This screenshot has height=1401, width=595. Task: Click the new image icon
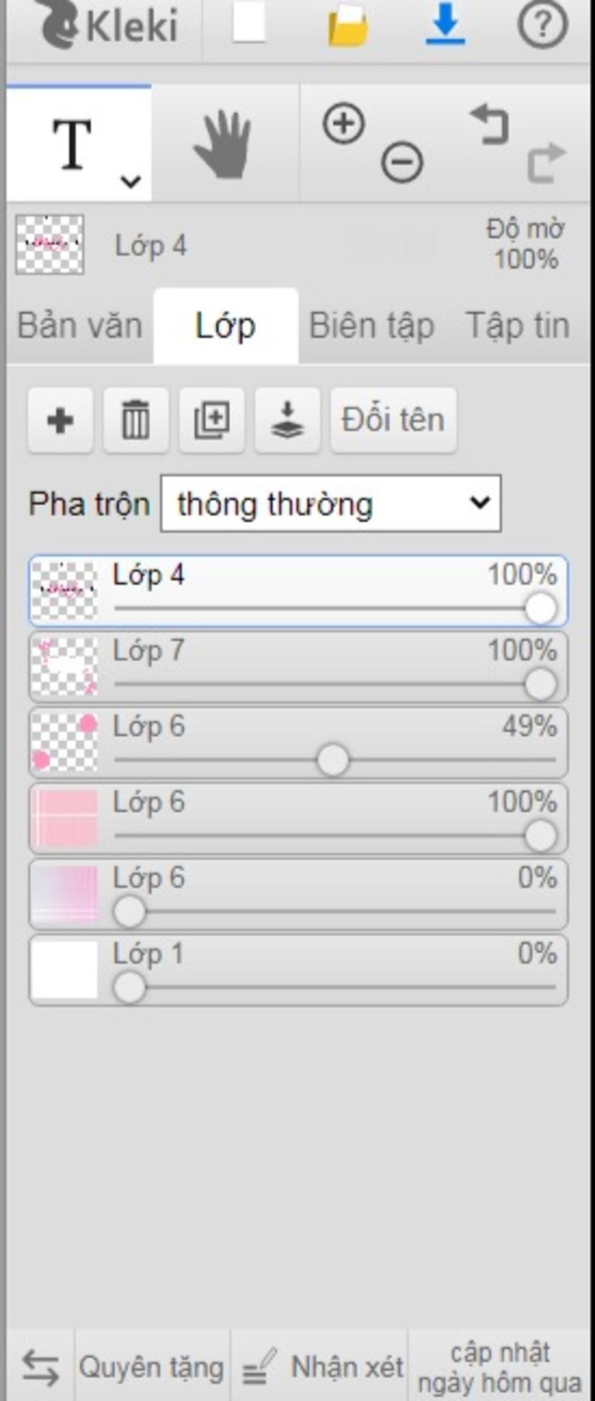click(249, 24)
